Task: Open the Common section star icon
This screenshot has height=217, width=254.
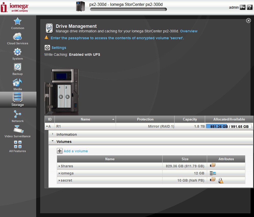Action: coord(18,21)
